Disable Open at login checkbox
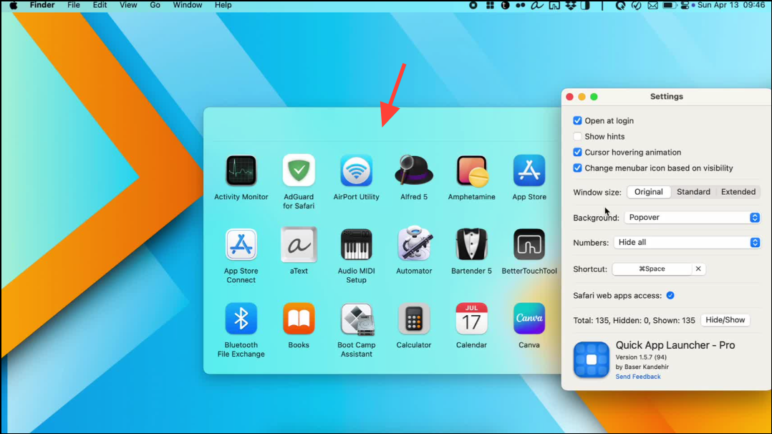The image size is (772, 434). [577, 121]
